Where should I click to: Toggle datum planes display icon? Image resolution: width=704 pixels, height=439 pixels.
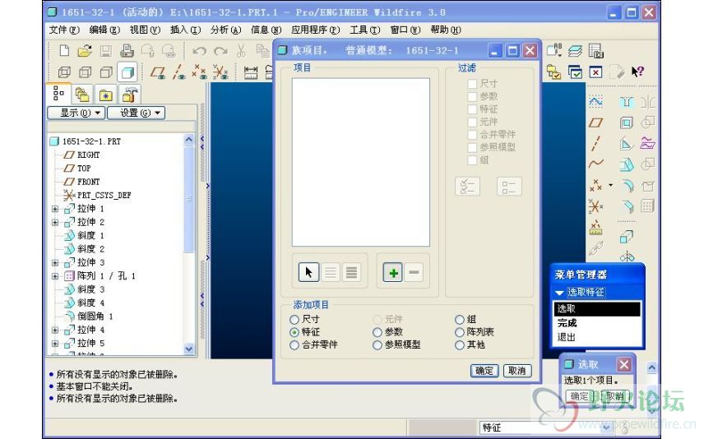pyautogui.click(x=158, y=72)
